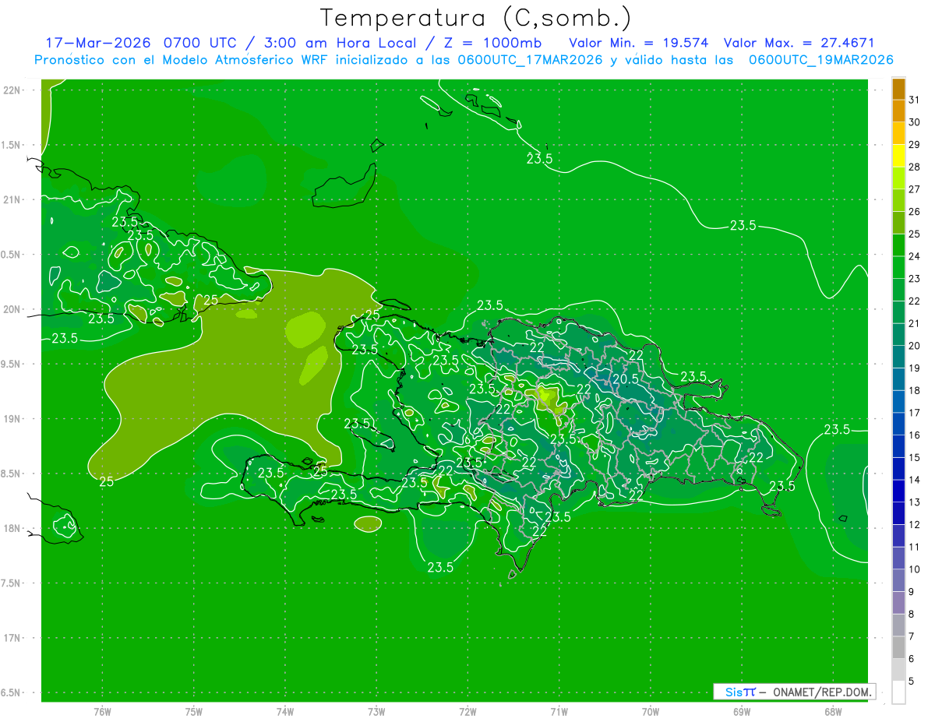This screenshot has height=722, width=935.
Task: Click the '21N' latitude axis label
Action: coord(12,199)
